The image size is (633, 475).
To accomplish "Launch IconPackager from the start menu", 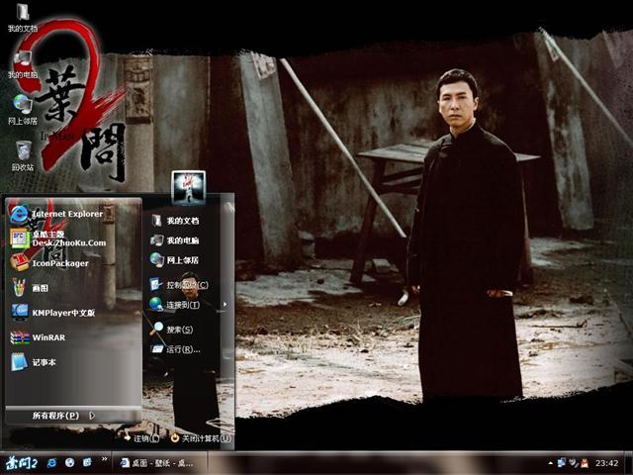I will tap(49, 263).
